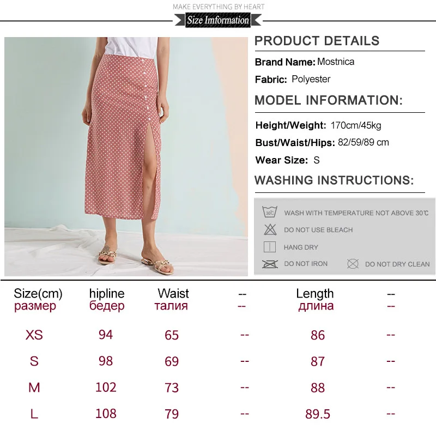Pick the L size row label

click(34, 414)
